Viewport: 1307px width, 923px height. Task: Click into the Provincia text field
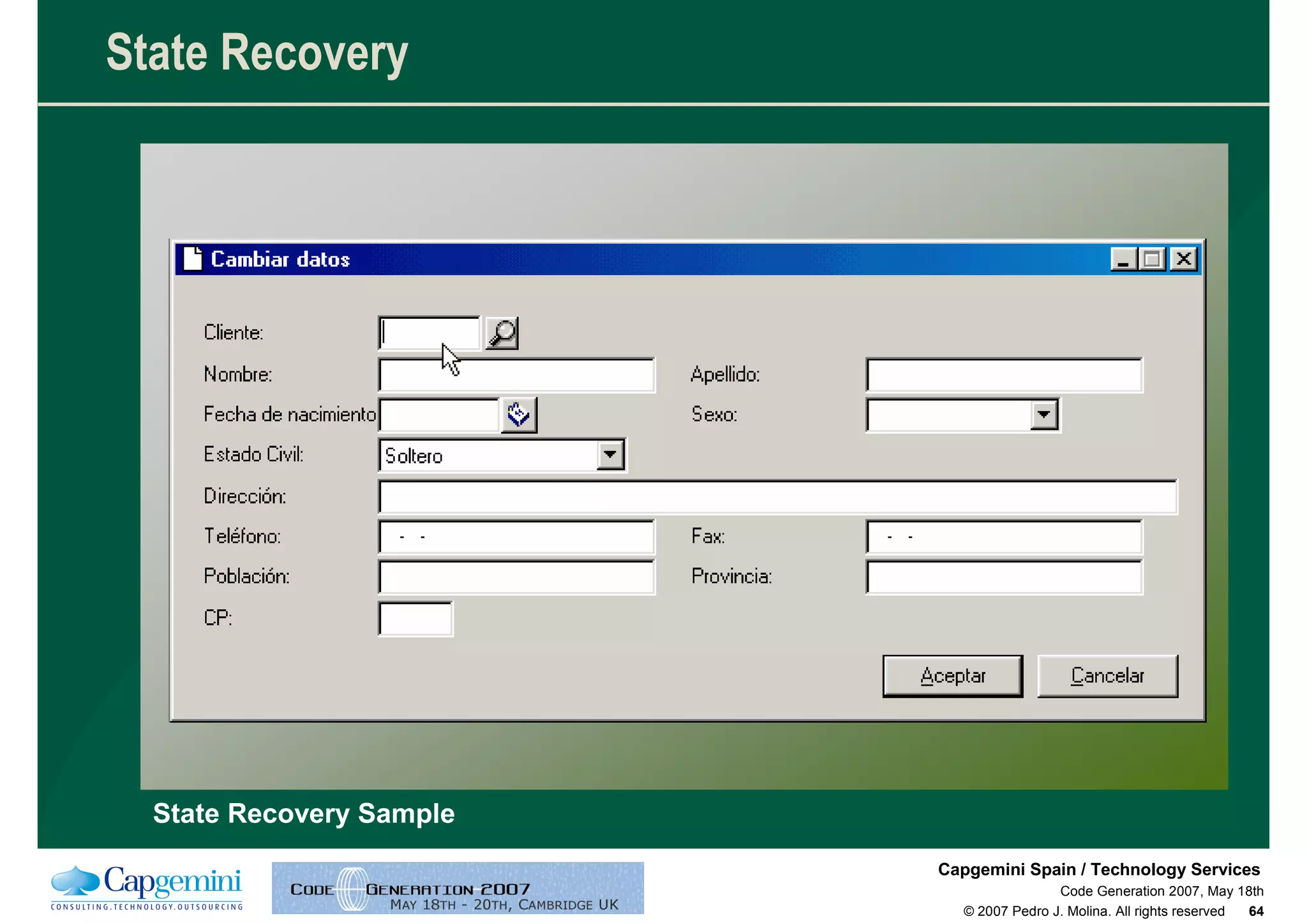(x=1005, y=577)
